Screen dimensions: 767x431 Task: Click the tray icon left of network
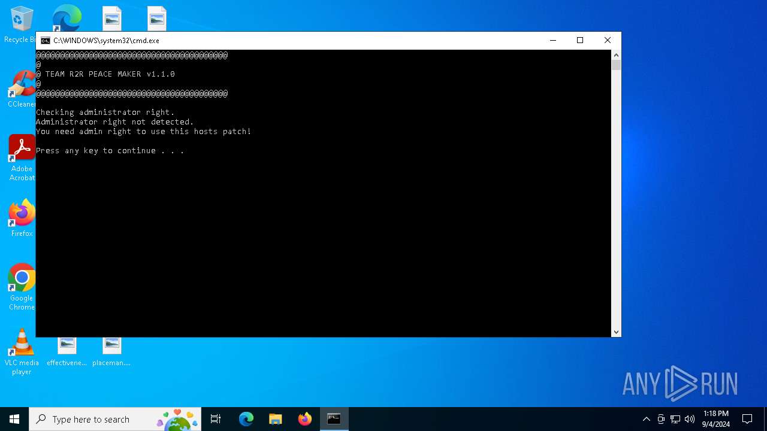click(661, 419)
